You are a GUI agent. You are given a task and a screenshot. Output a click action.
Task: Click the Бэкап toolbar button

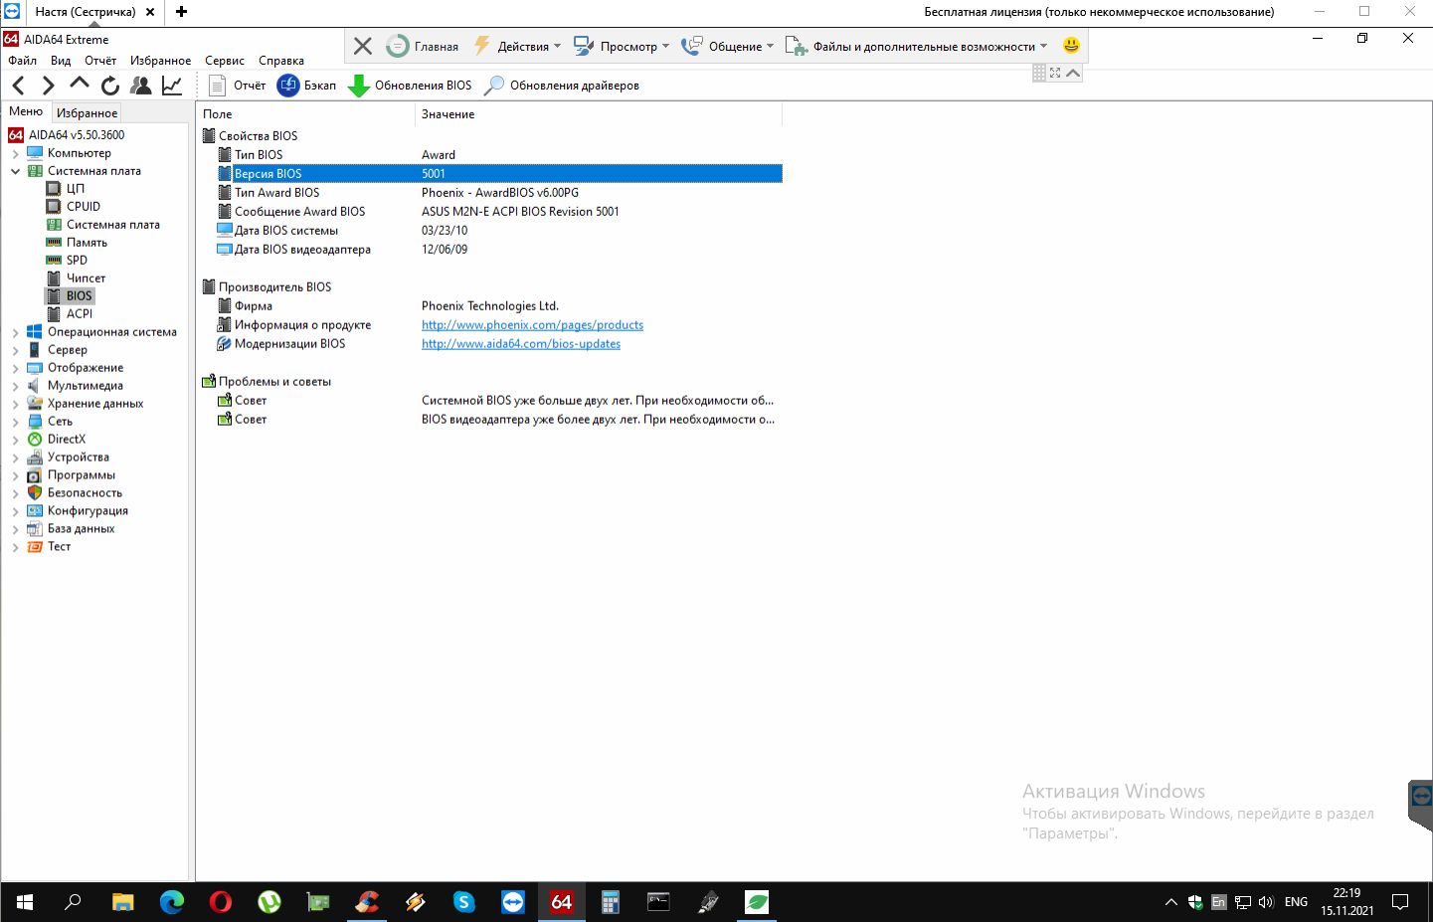[307, 86]
